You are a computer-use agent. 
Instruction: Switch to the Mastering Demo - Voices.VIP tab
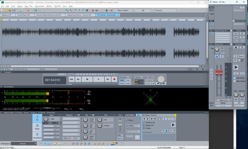coord(80,15)
